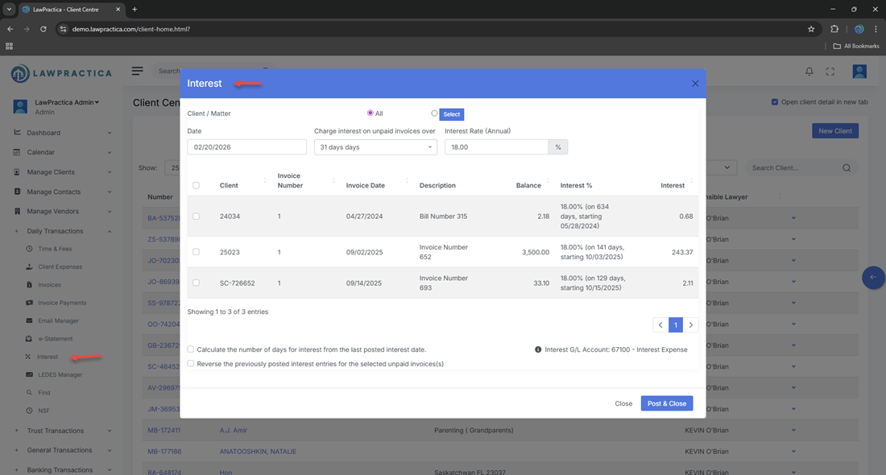Click the user profile avatar icon
Viewport: 886px width, 475px height.
coord(859,72)
